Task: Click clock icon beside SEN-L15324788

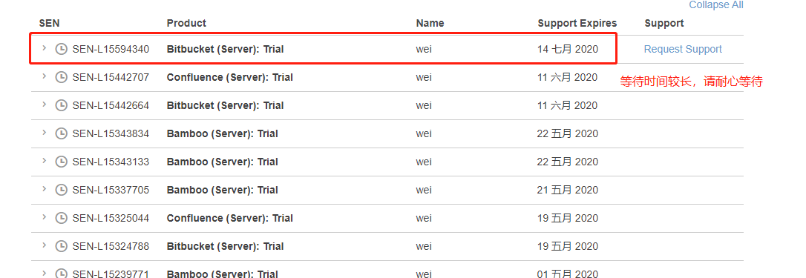Action: [x=61, y=247]
